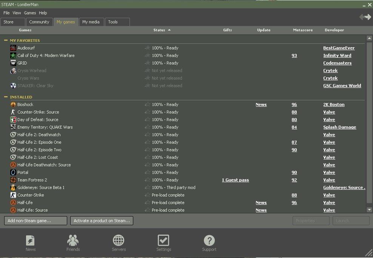Click the Bioshock game icon
Viewport: 373px width, 258px height.
[x=13, y=104]
